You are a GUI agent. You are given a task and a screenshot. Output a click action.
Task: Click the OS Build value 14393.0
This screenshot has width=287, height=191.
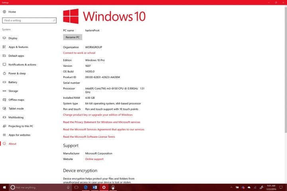pyautogui.click(x=90, y=72)
